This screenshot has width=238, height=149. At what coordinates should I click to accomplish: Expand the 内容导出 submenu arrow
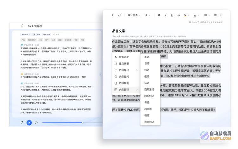(x=137, y=70)
